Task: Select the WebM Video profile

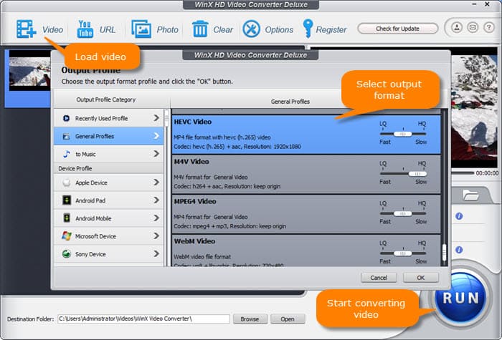Action: tap(306, 251)
